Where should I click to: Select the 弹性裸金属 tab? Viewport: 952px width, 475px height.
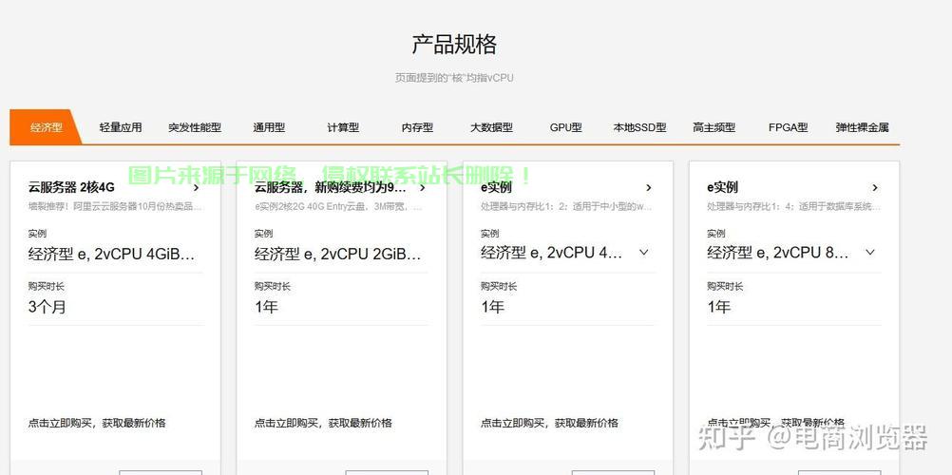pos(862,127)
